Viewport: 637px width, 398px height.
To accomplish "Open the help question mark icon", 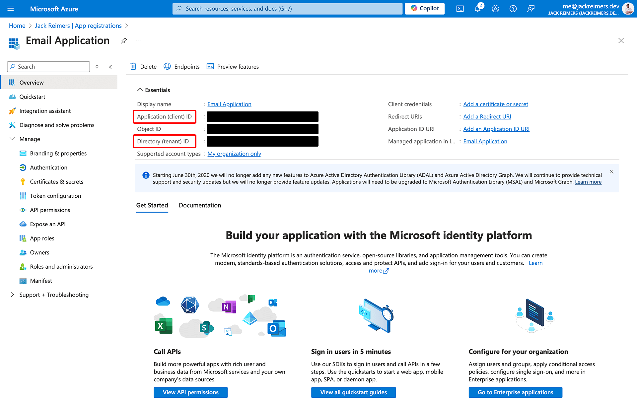I will click(513, 9).
